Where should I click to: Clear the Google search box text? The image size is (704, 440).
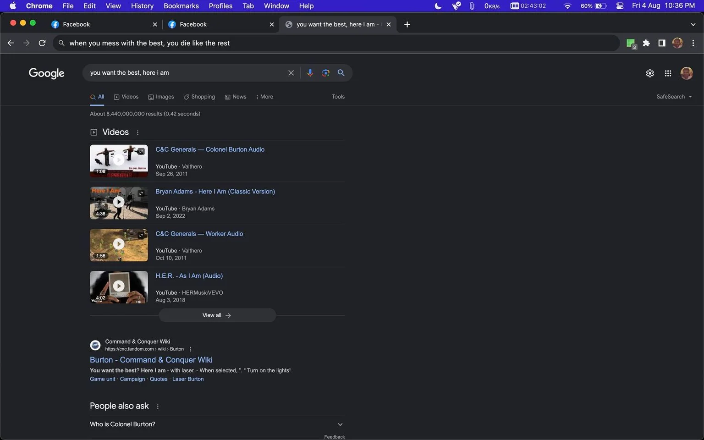(291, 73)
